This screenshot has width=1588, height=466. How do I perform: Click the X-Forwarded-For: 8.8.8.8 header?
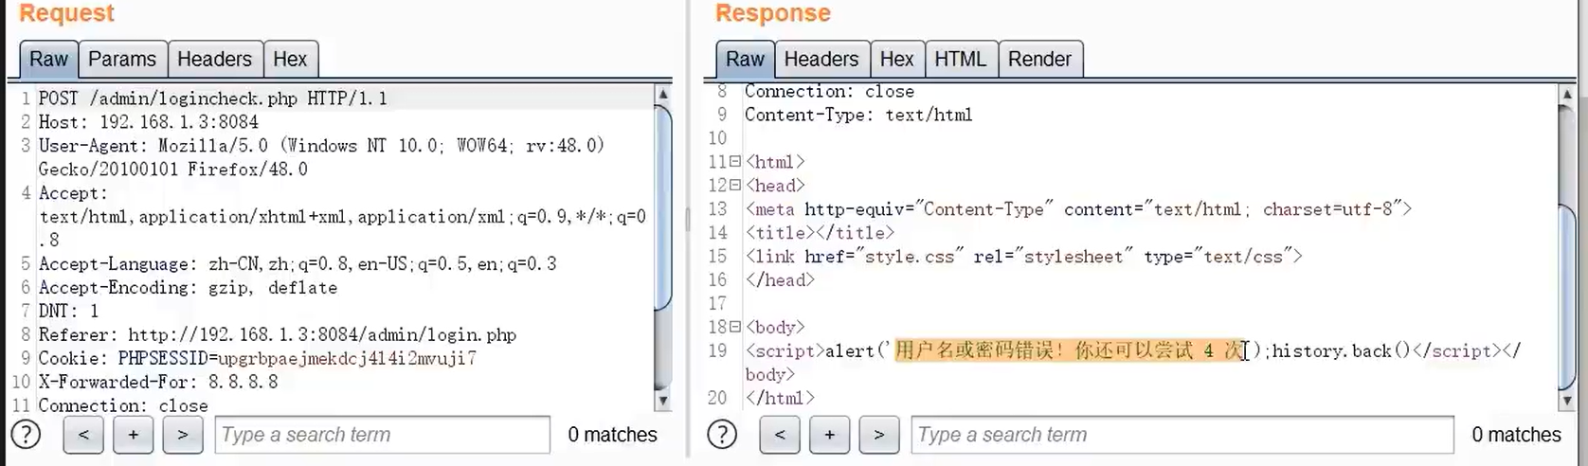pyautogui.click(x=158, y=383)
